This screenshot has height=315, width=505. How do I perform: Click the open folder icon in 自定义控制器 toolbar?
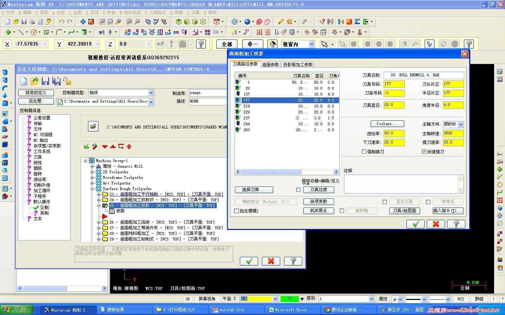coord(34,81)
